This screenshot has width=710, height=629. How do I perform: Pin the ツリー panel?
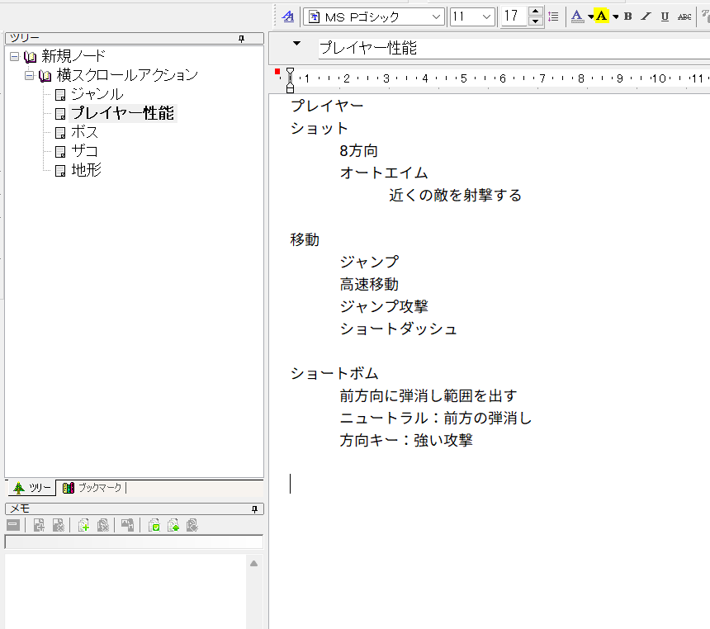click(242, 38)
